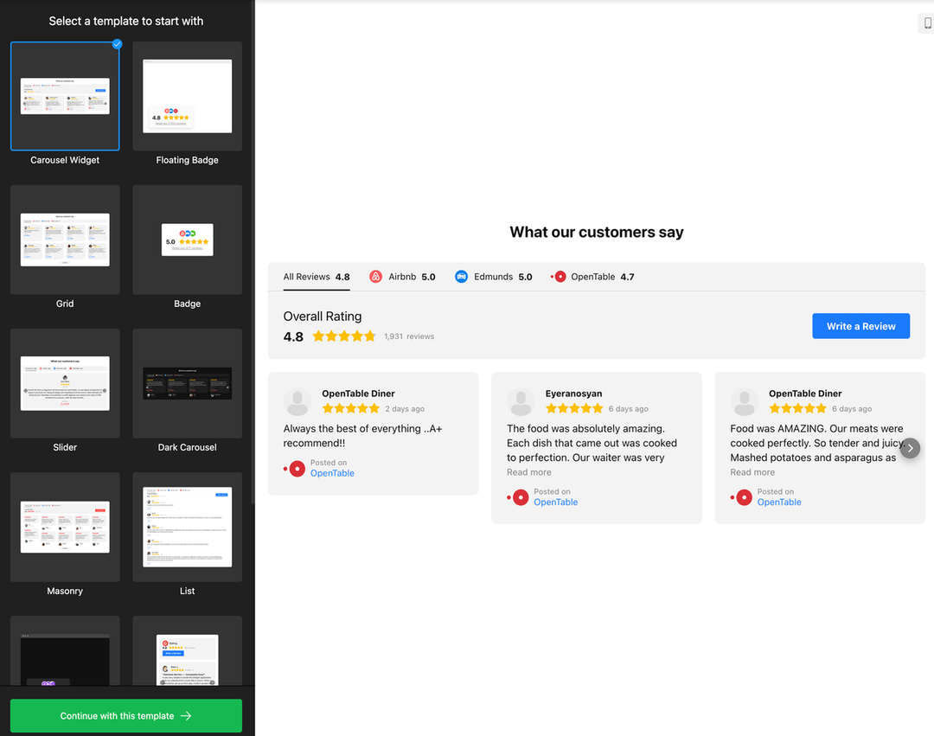Switch to All Reviews tab
934x736 pixels.
click(x=317, y=277)
